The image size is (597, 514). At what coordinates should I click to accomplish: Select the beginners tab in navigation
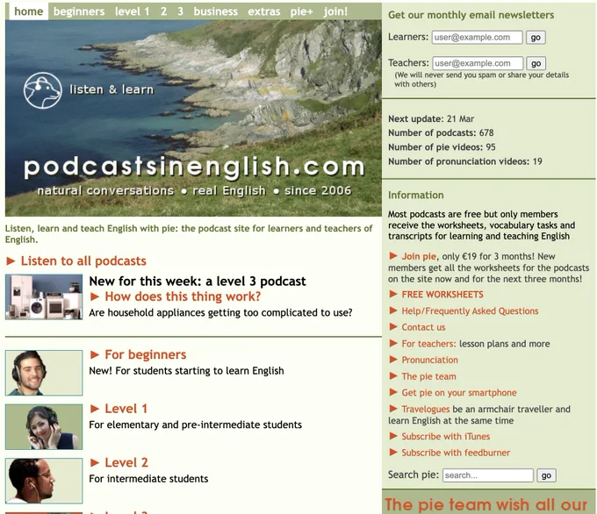click(x=79, y=11)
